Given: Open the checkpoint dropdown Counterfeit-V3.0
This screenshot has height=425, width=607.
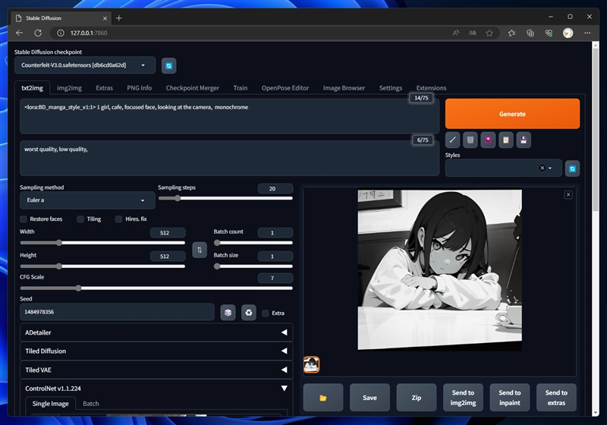Looking at the screenshot, I should coord(85,65).
